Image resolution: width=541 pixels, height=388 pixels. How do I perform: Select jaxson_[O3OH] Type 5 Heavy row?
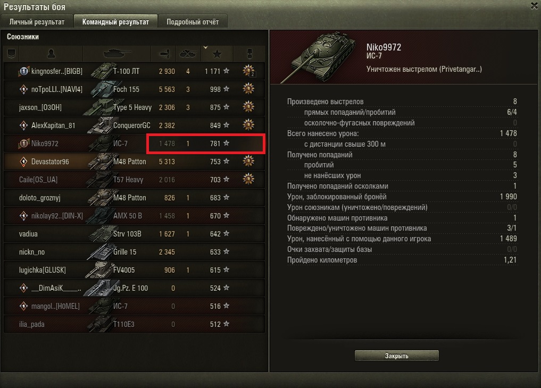pos(134,107)
